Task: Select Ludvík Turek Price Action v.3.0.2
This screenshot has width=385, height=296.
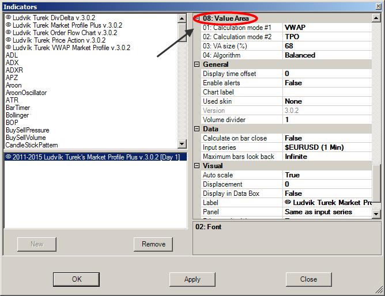Action: [x=55, y=40]
